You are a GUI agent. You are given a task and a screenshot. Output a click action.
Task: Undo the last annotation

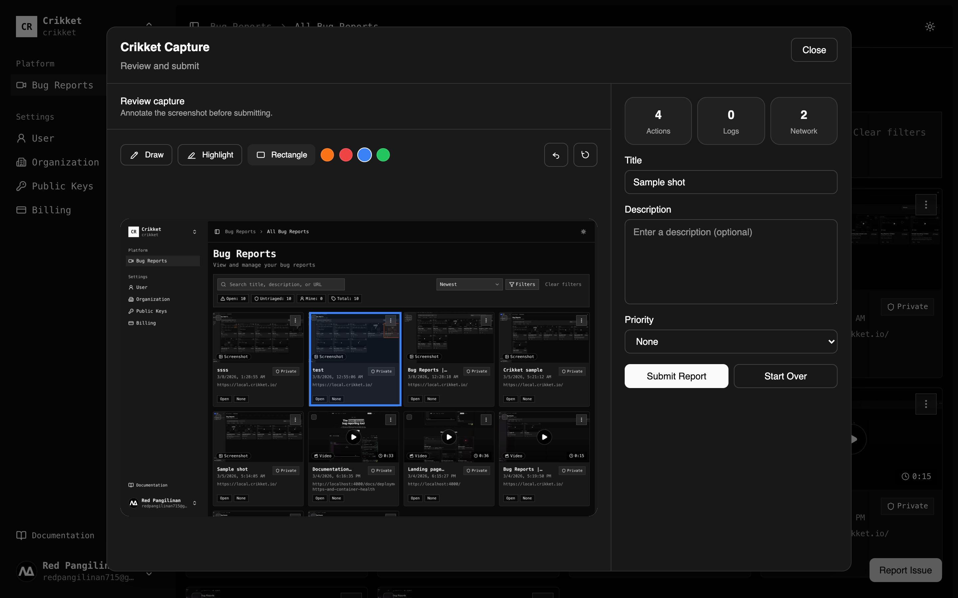(x=556, y=154)
